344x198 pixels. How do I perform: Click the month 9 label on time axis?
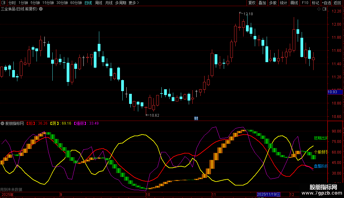[61, 194]
